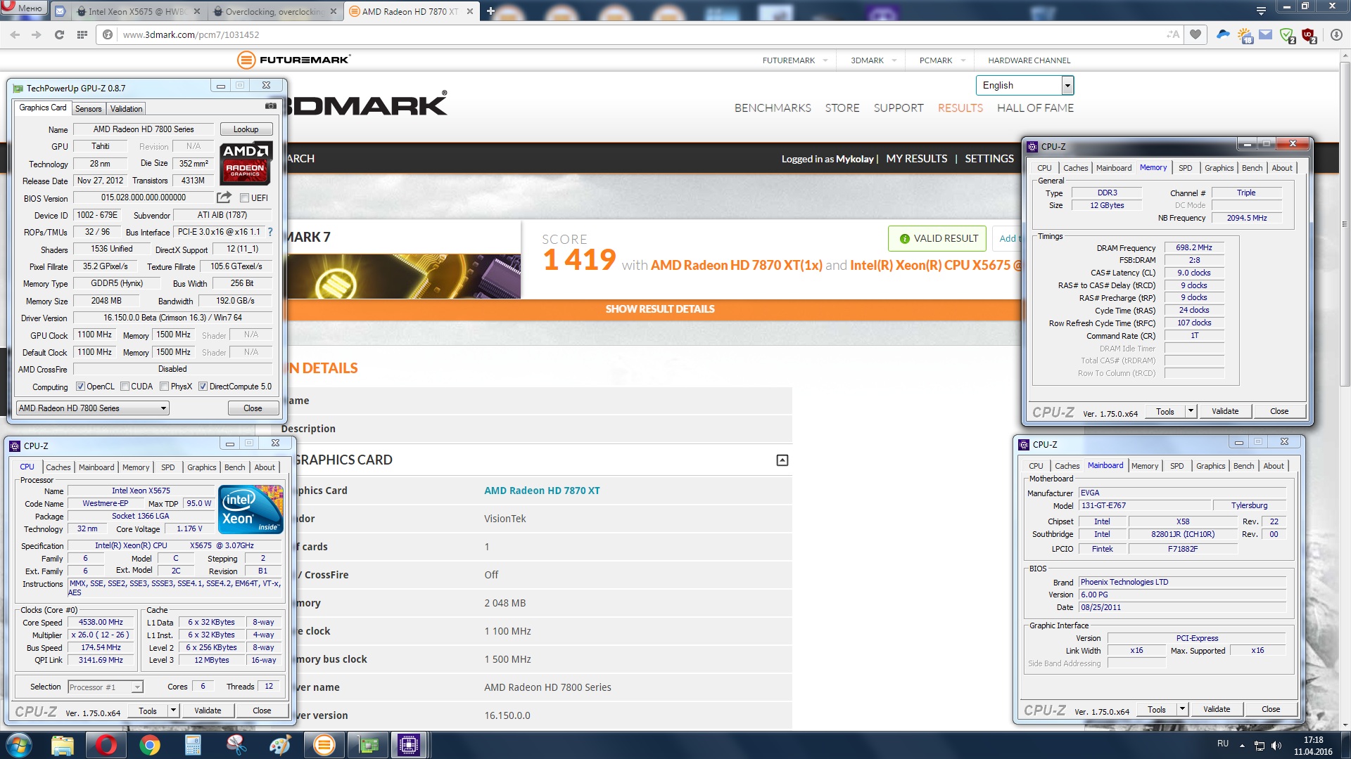Click the translate icon in address bar
The image size is (1351, 759).
pos(1173,34)
